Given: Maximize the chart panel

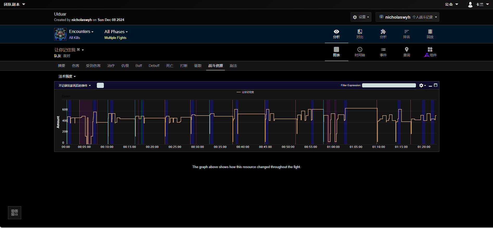Looking at the screenshot, I should (x=436, y=85).
